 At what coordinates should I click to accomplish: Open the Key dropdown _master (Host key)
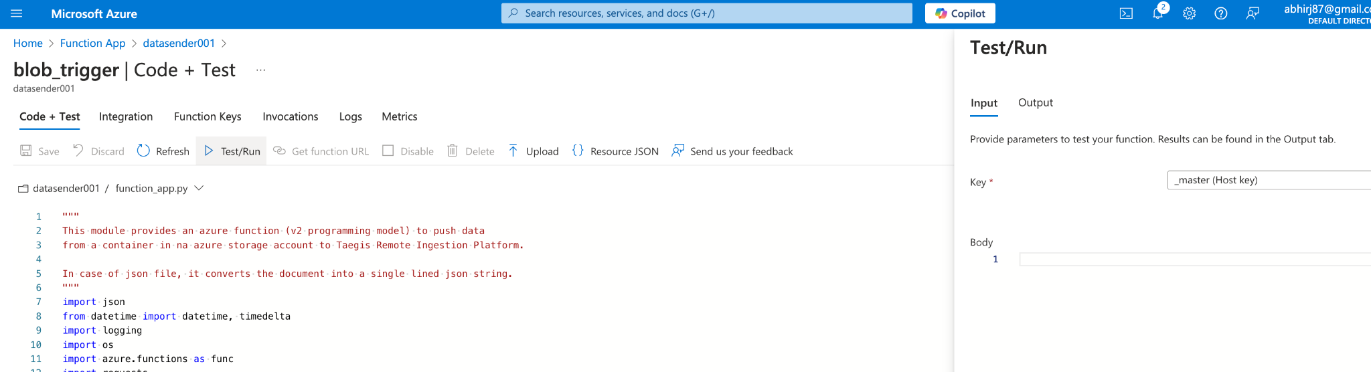coord(1269,180)
